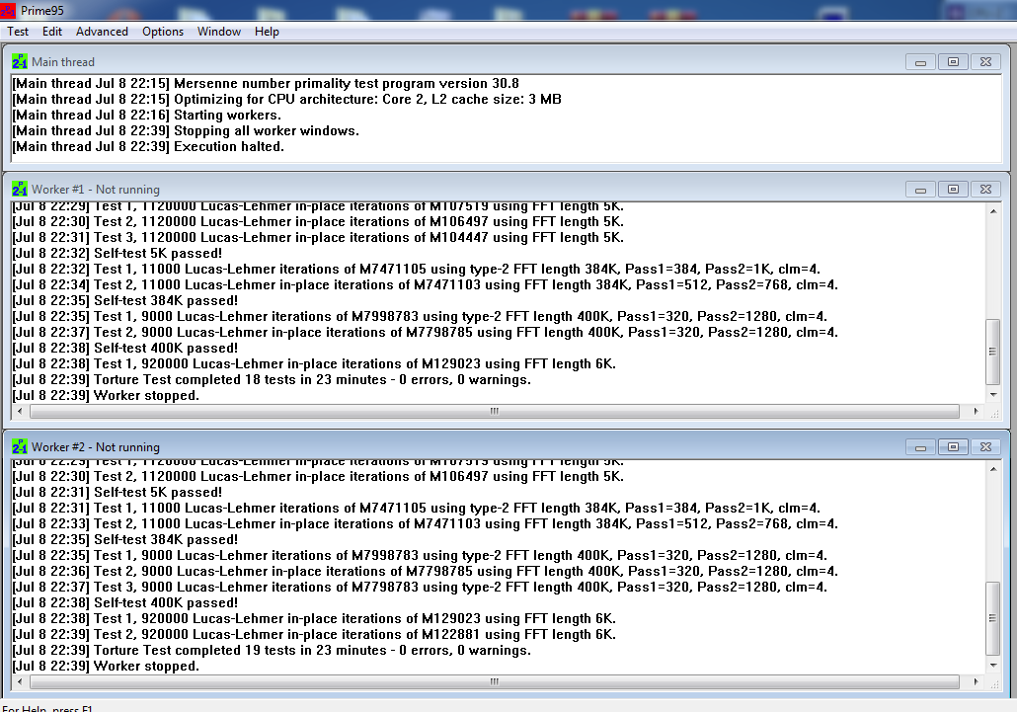Screen dimensions: 1017x712
Task: Minimize the Worker #2 window
Action: point(920,447)
